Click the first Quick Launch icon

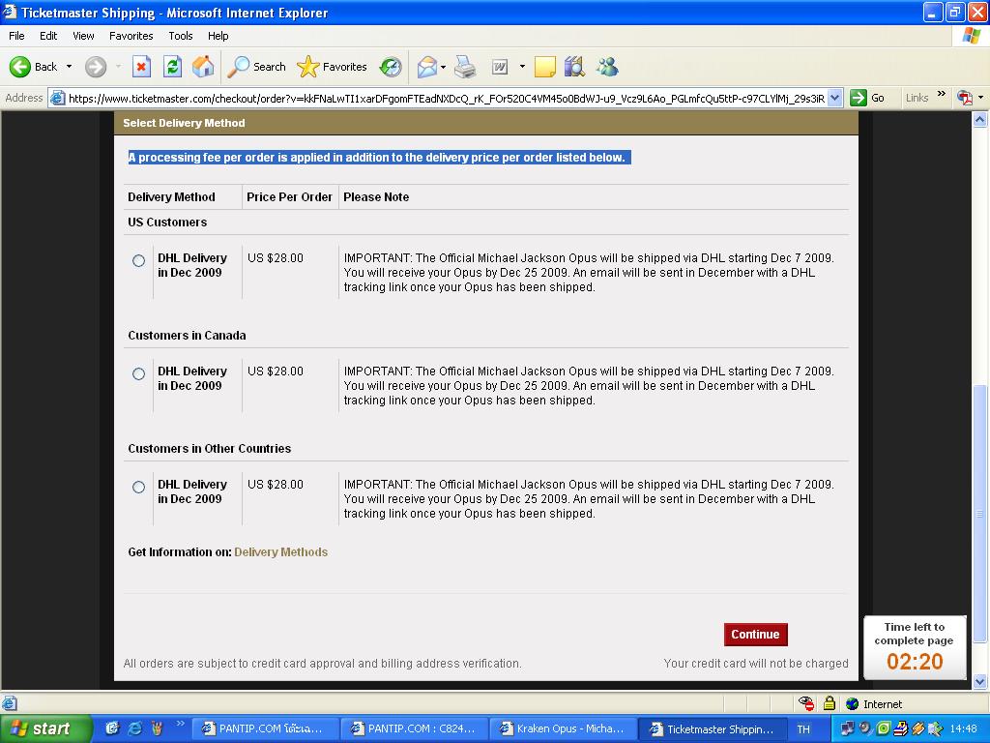tap(112, 728)
